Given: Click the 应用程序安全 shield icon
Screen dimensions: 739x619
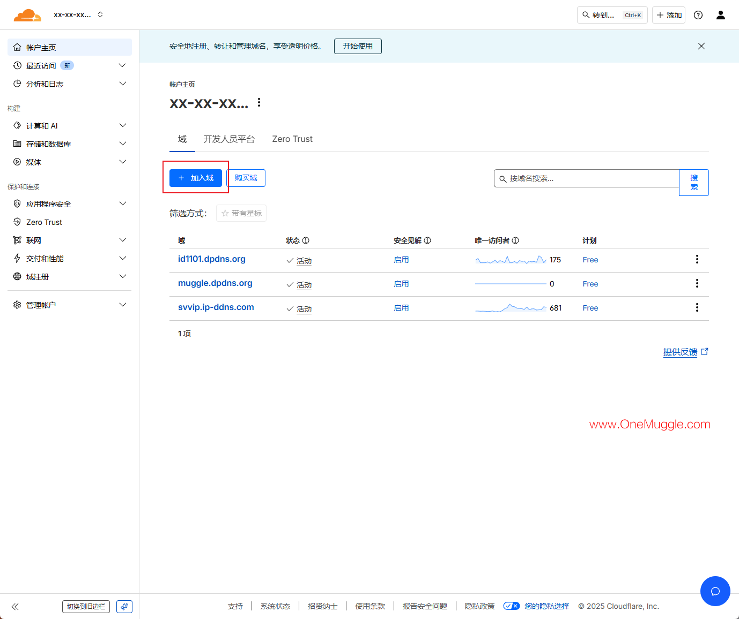Looking at the screenshot, I should [x=17, y=203].
